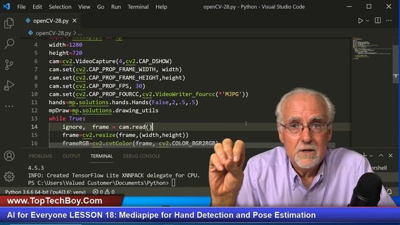Open the View menu

tap(84, 7)
